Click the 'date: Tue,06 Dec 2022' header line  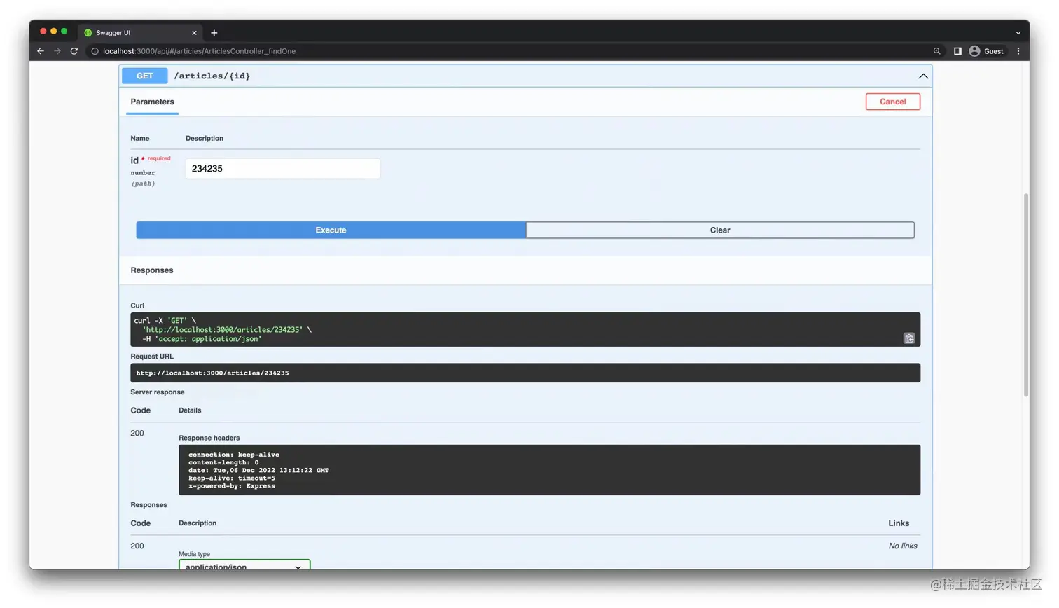[x=258, y=471]
